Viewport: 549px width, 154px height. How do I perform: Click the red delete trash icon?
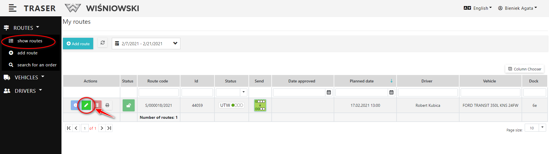pos(98,105)
